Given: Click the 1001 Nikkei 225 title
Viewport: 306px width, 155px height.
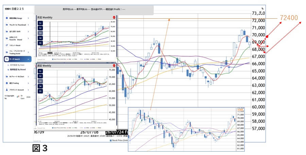Looking at the screenshot, I should click(x=14, y=9).
